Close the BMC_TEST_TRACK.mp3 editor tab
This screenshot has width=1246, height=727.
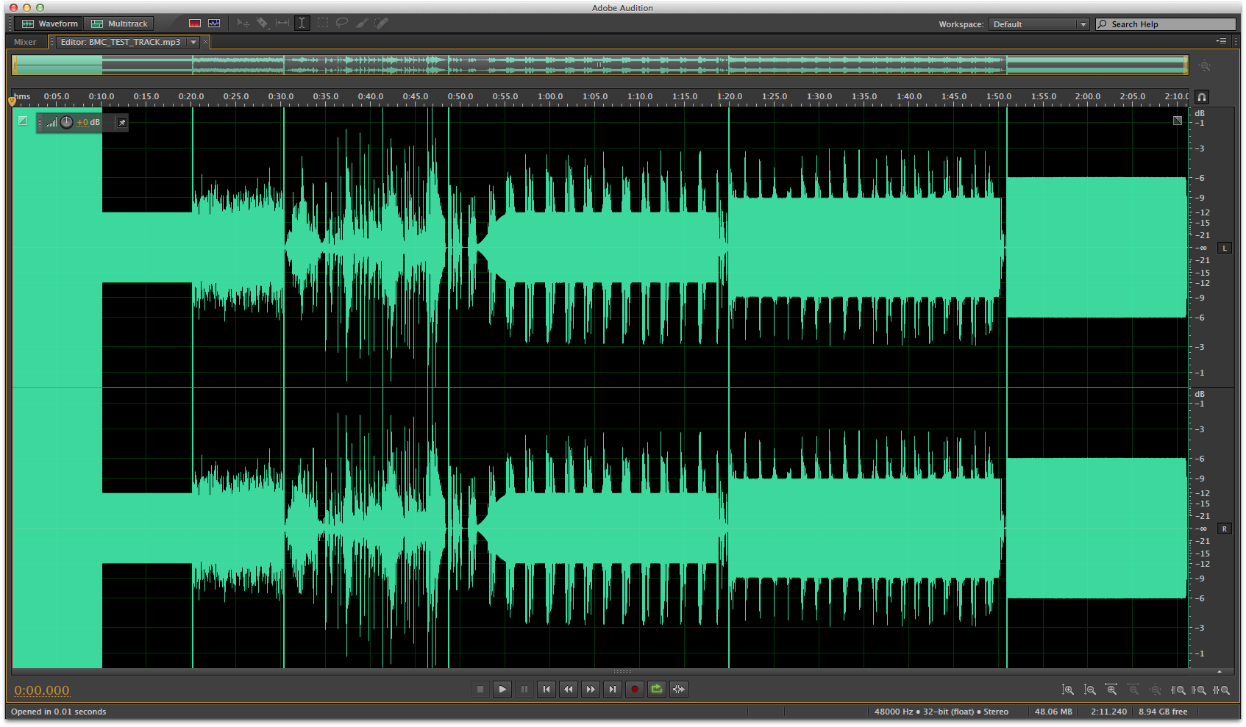pyautogui.click(x=206, y=42)
